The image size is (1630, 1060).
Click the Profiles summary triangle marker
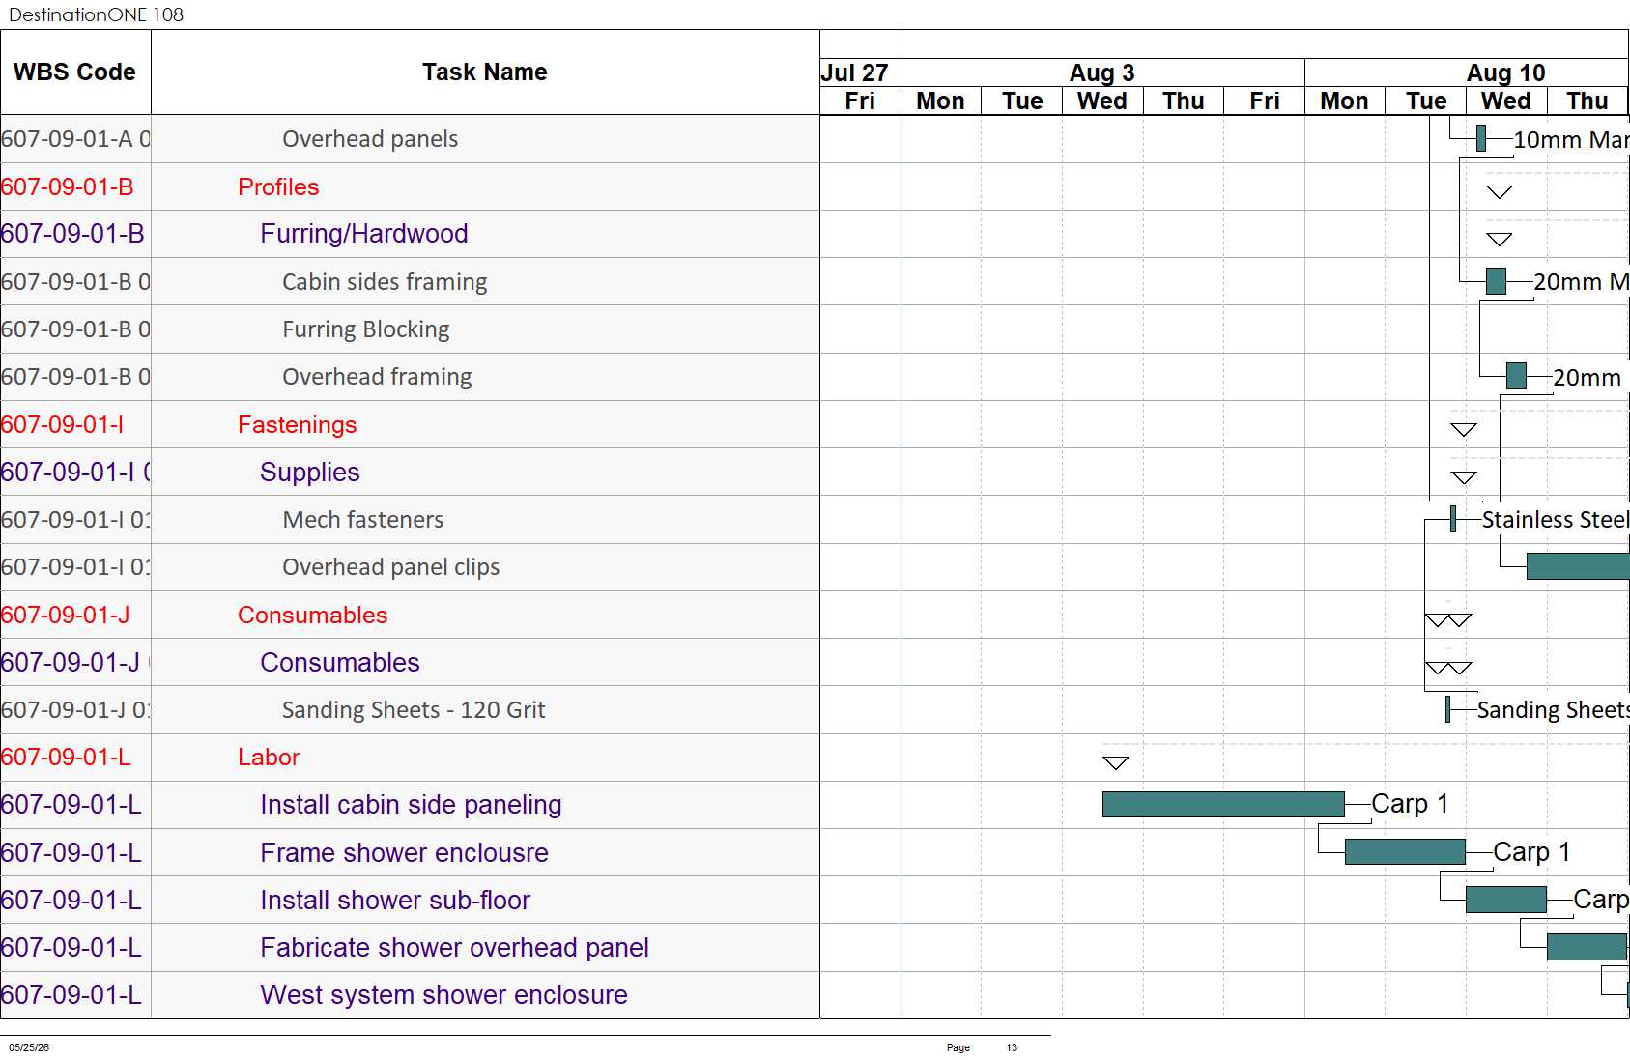click(1500, 191)
